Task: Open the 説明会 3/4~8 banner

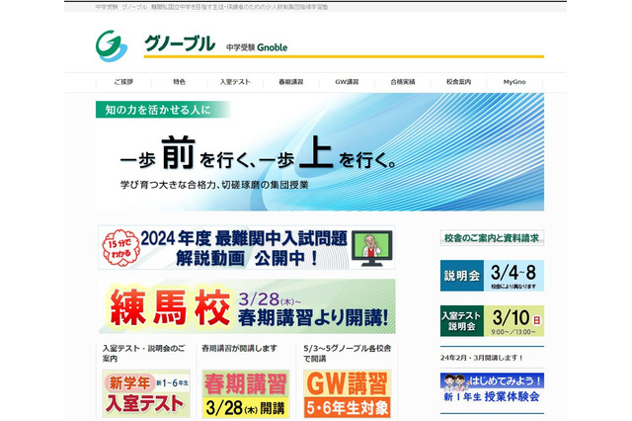Action: 492,276
